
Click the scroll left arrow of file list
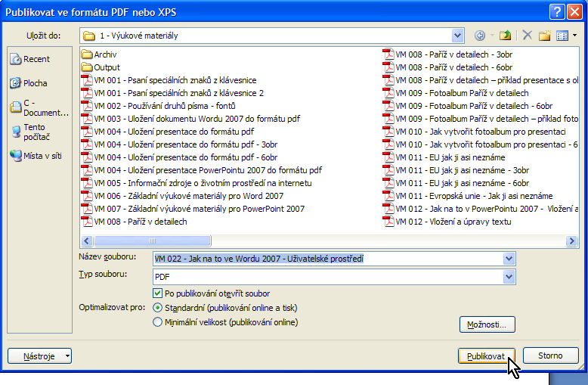(87, 241)
